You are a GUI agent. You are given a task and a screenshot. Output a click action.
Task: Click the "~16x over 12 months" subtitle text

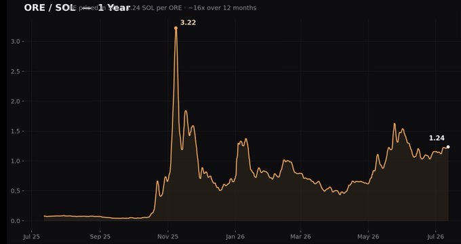[222, 8]
